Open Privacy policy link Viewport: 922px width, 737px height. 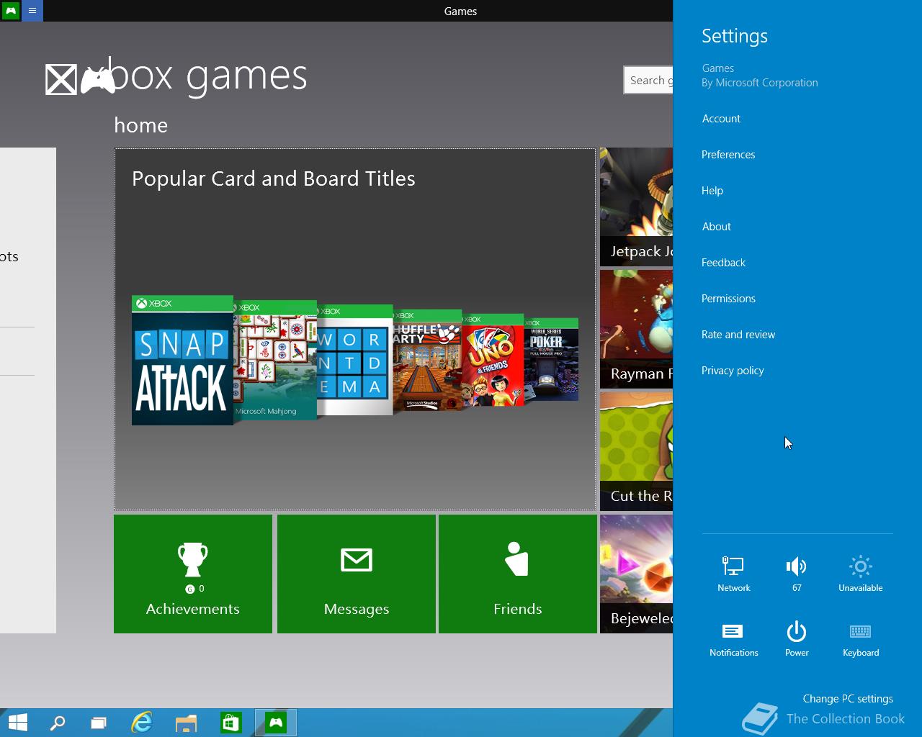733,371
